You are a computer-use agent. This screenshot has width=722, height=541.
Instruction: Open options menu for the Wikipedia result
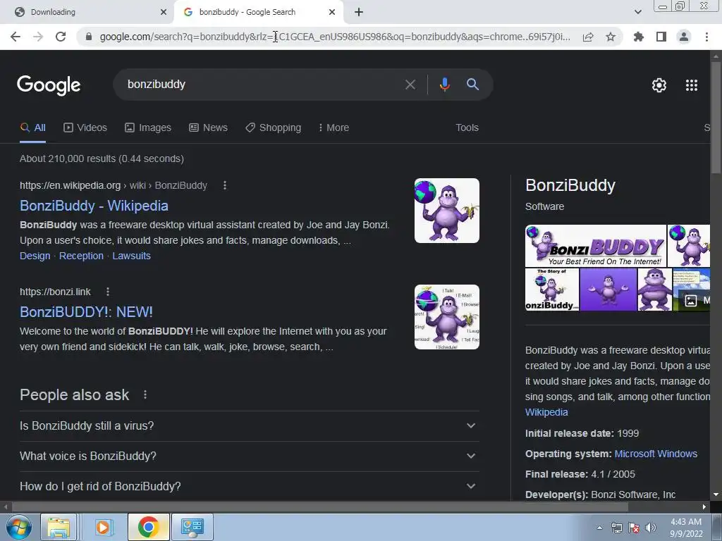[x=225, y=185]
